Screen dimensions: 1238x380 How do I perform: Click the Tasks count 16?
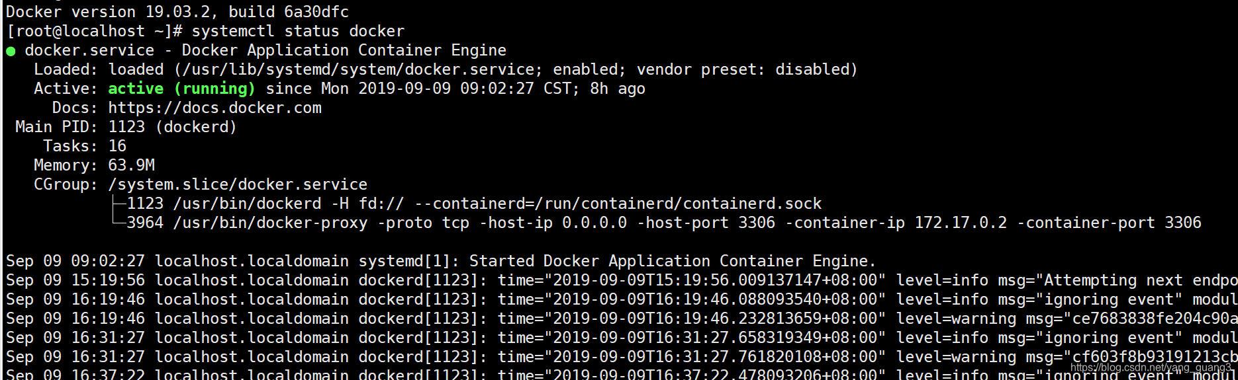tap(117, 147)
